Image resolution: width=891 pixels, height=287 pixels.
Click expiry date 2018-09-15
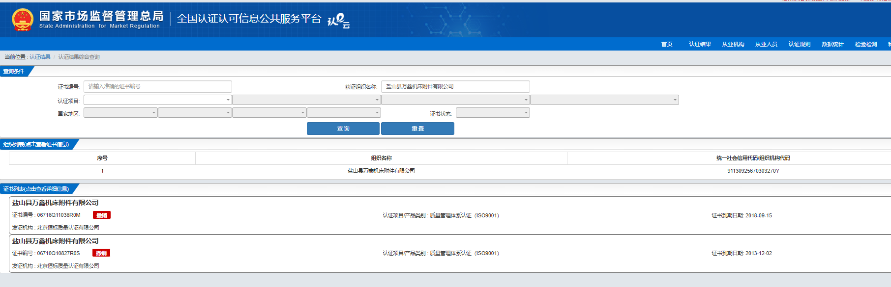758,215
